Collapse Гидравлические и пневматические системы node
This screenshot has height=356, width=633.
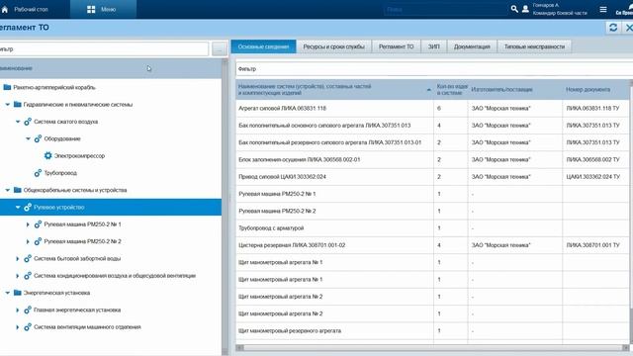(7, 105)
